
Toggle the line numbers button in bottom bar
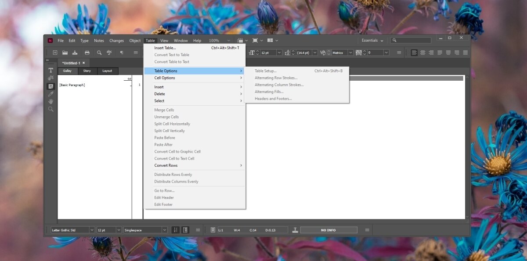pyautogui.click(x=176, y=230)
